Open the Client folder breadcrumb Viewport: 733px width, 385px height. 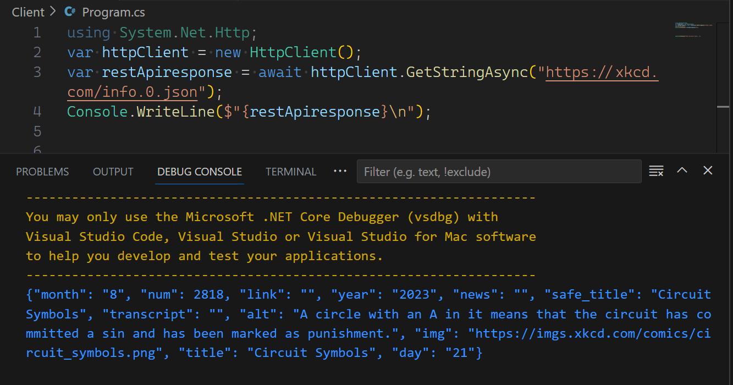pos(27,12)
